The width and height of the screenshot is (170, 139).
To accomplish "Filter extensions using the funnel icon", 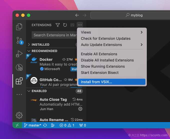I will (57, 25).
